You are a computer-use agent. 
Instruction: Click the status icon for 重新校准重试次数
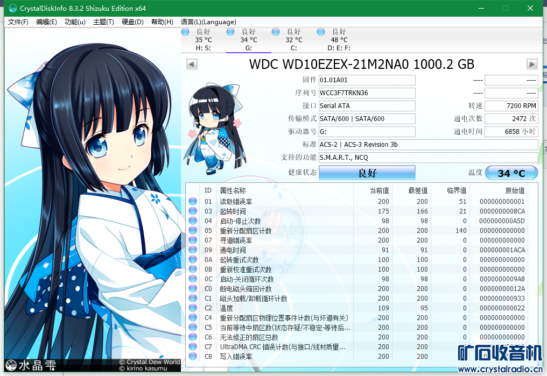point(193,269)
